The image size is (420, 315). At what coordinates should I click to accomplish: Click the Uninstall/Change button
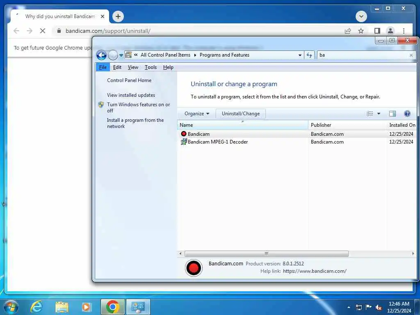(x=240, y=114)
